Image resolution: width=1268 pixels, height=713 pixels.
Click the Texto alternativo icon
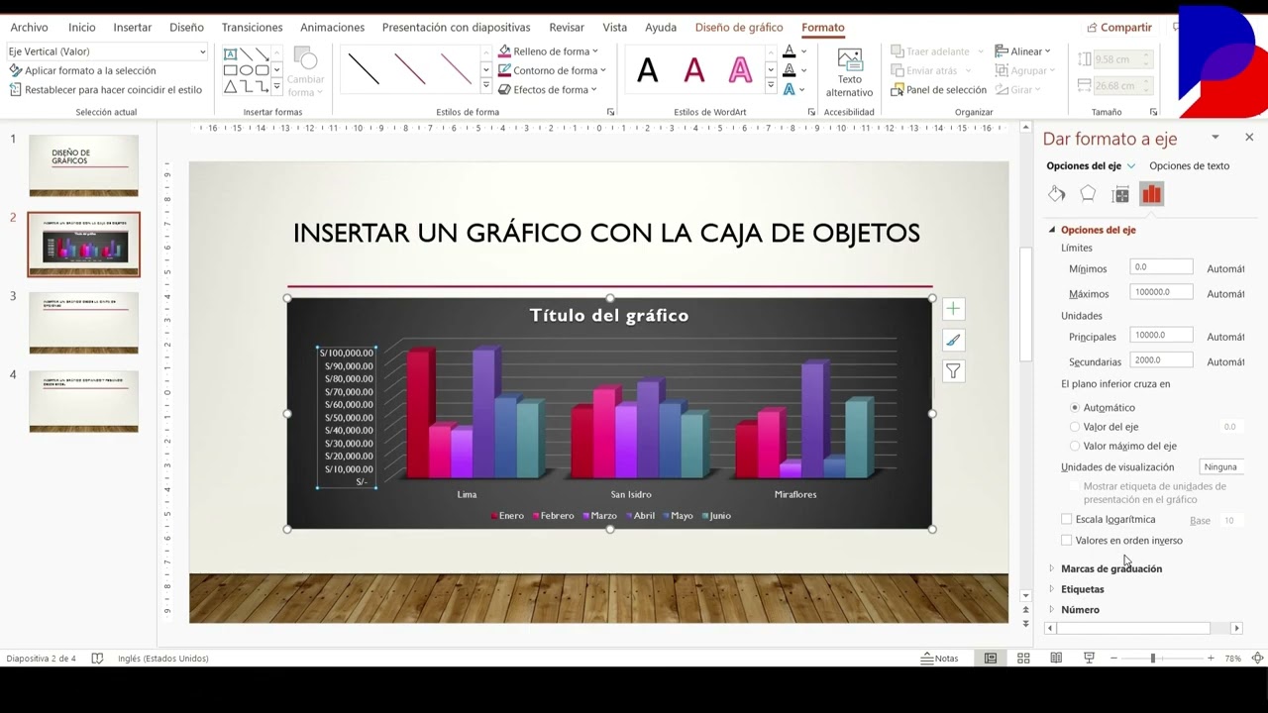tap(849, 58)
